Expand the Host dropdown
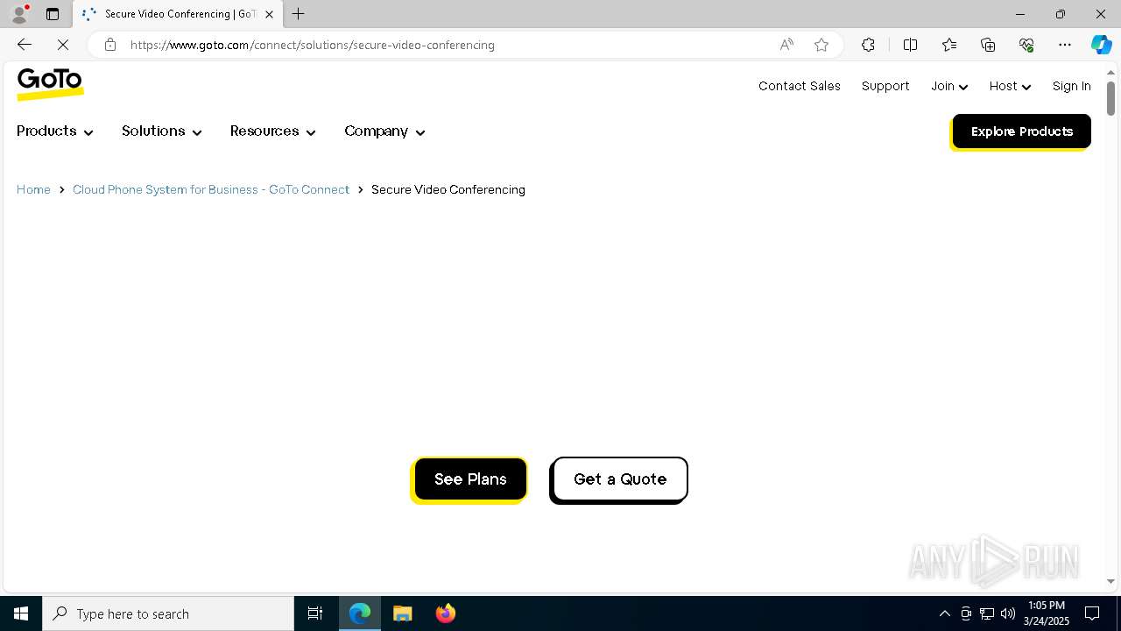The width and height of the screenshot is (1121, 631). (x=1010, y=86)
